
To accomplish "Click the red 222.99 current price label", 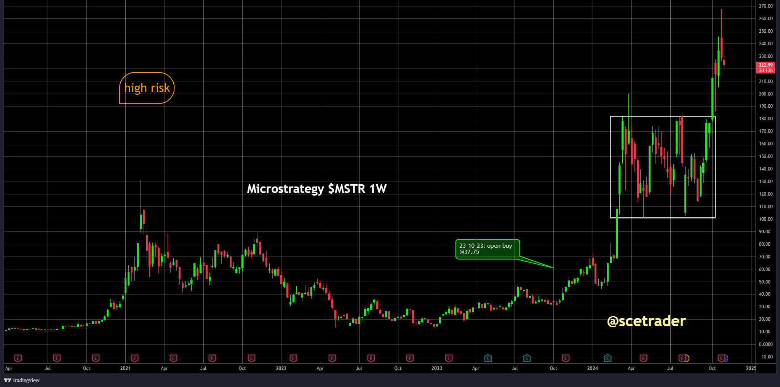I will click(x=766, y=65).
